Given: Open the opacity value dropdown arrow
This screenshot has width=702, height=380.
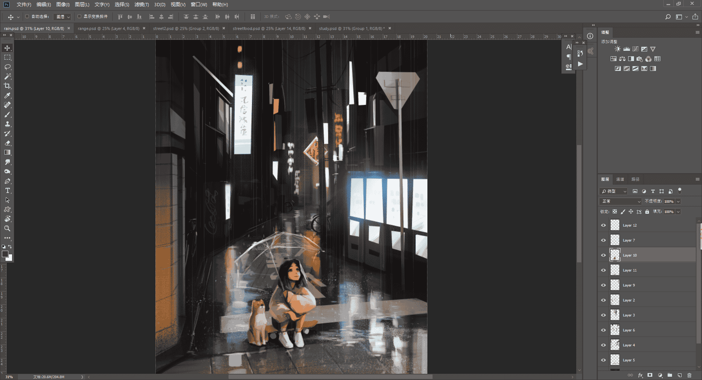Looking at the screenshot, I should point(678,201).
